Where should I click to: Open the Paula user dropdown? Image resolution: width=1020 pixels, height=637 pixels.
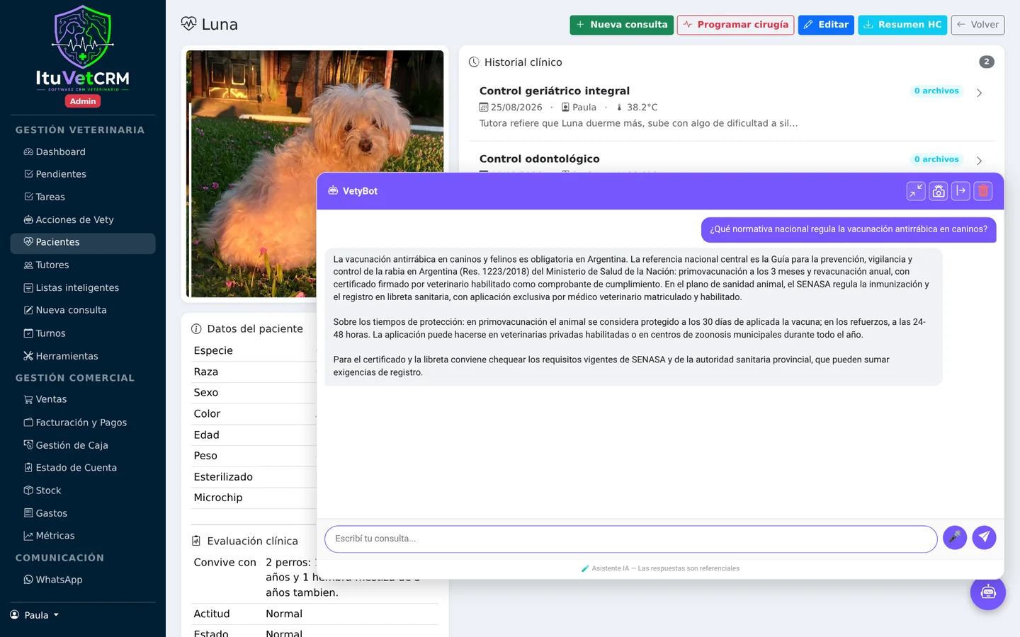tap(35, 615)
